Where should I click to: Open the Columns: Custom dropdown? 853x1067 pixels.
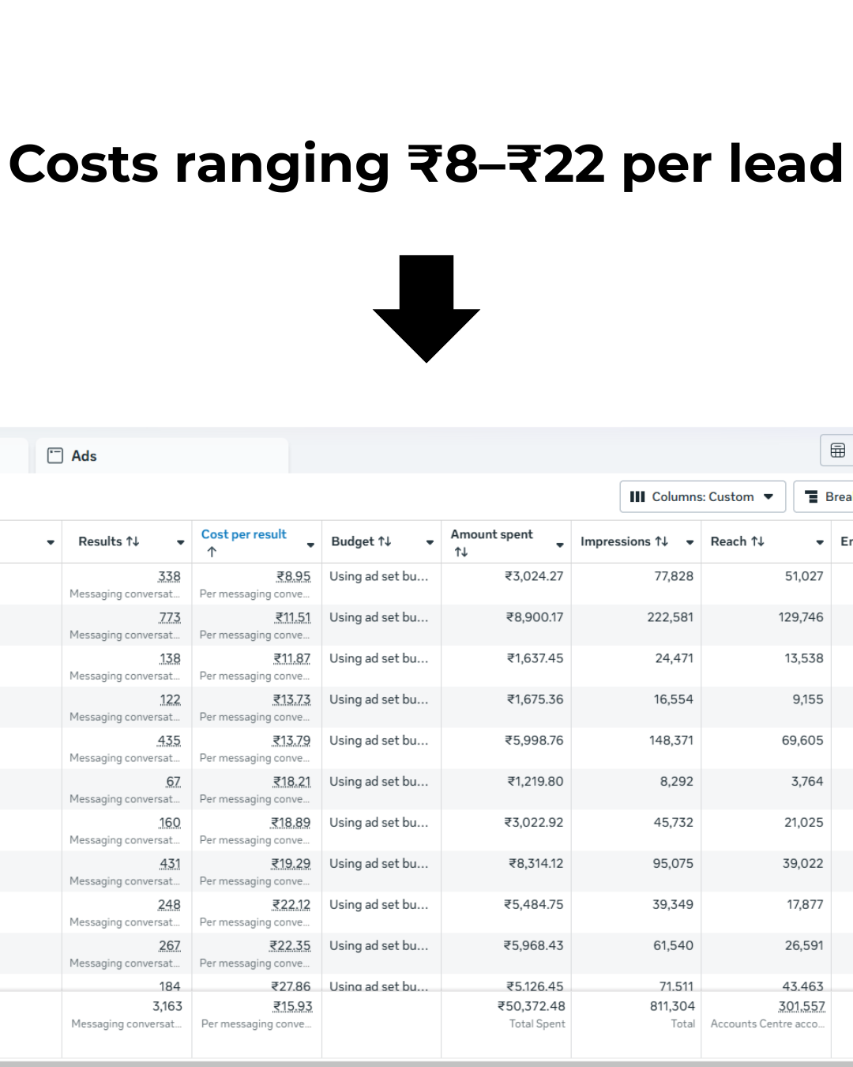[702, 497]
